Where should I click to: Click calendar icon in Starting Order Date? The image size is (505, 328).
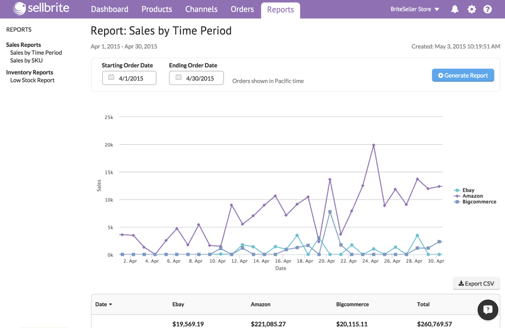click(x=111, y=78)
